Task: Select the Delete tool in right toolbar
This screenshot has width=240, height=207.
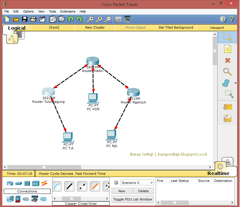Action: point(227,60)
